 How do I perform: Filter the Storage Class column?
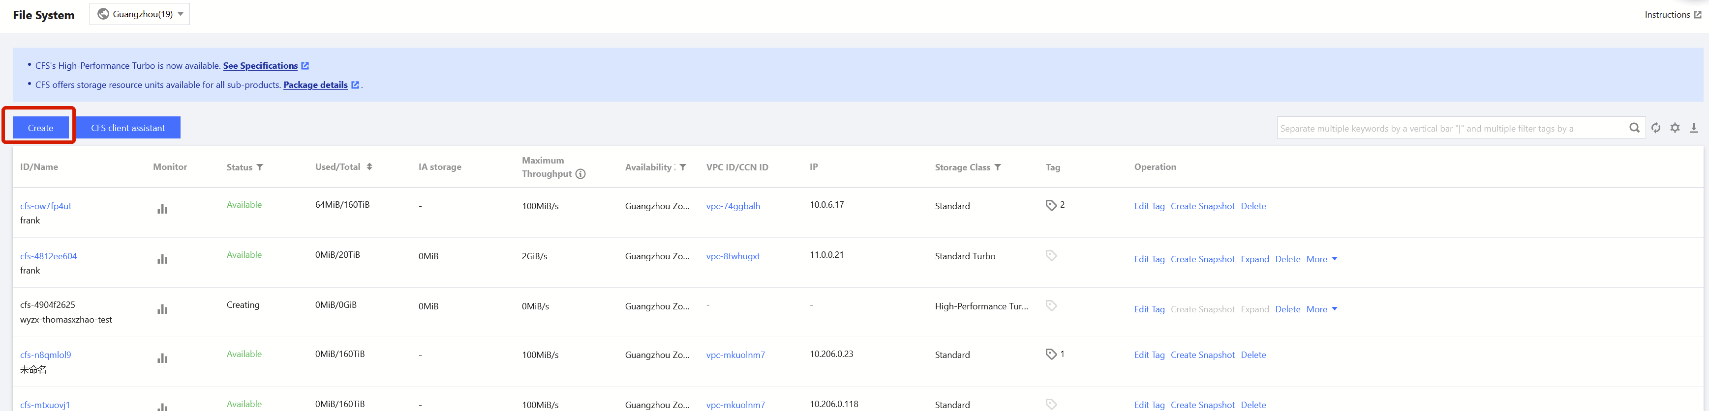[x=997, y=167]
